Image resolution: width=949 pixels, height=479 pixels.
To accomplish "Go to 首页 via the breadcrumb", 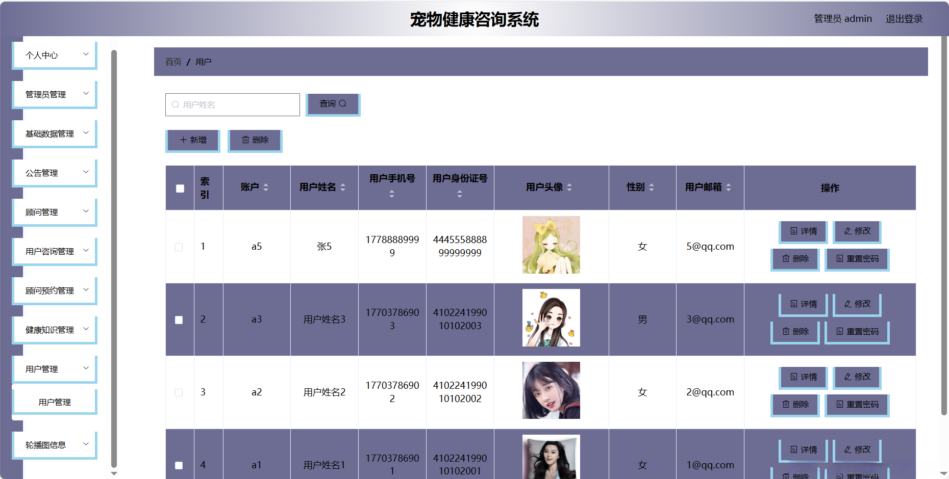I will (x=173, y=61).
